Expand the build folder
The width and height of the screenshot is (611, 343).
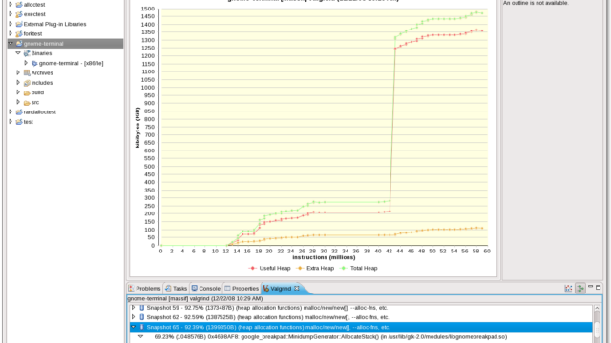[x=18, y=92]
